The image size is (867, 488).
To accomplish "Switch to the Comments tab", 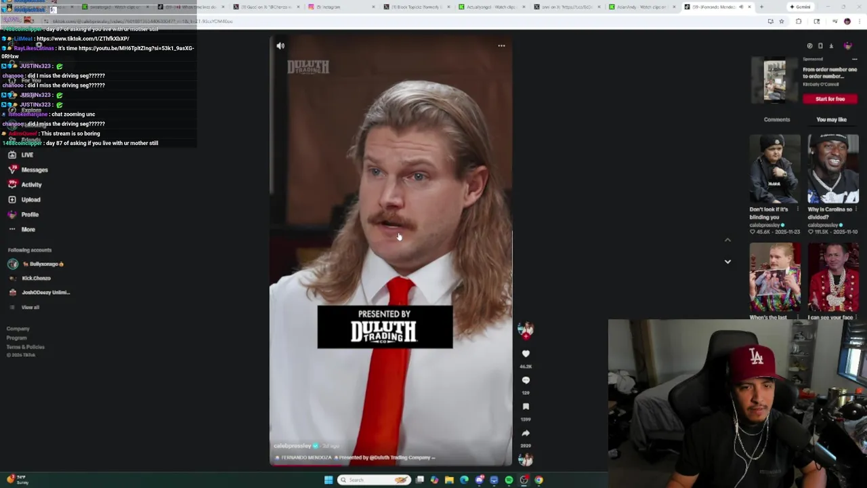I will [x=777, y=119].
